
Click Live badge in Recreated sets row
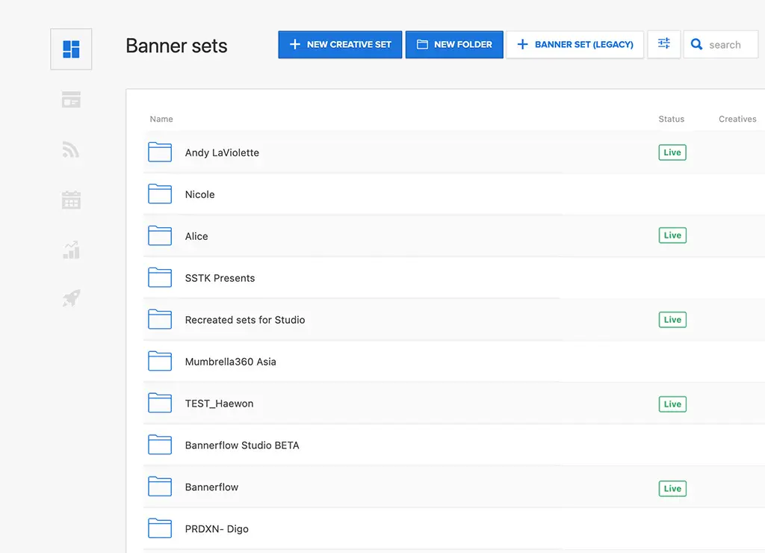[672, 320]
